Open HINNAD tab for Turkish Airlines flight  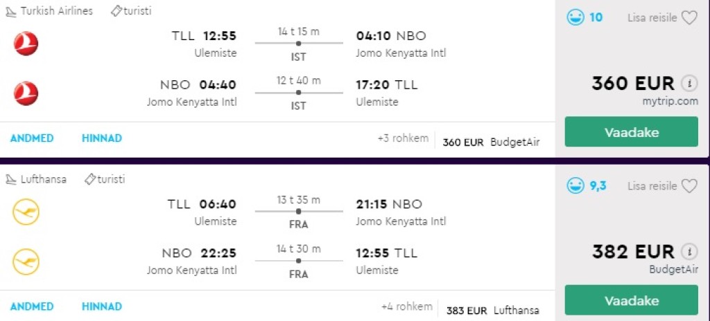click(101, 138)
